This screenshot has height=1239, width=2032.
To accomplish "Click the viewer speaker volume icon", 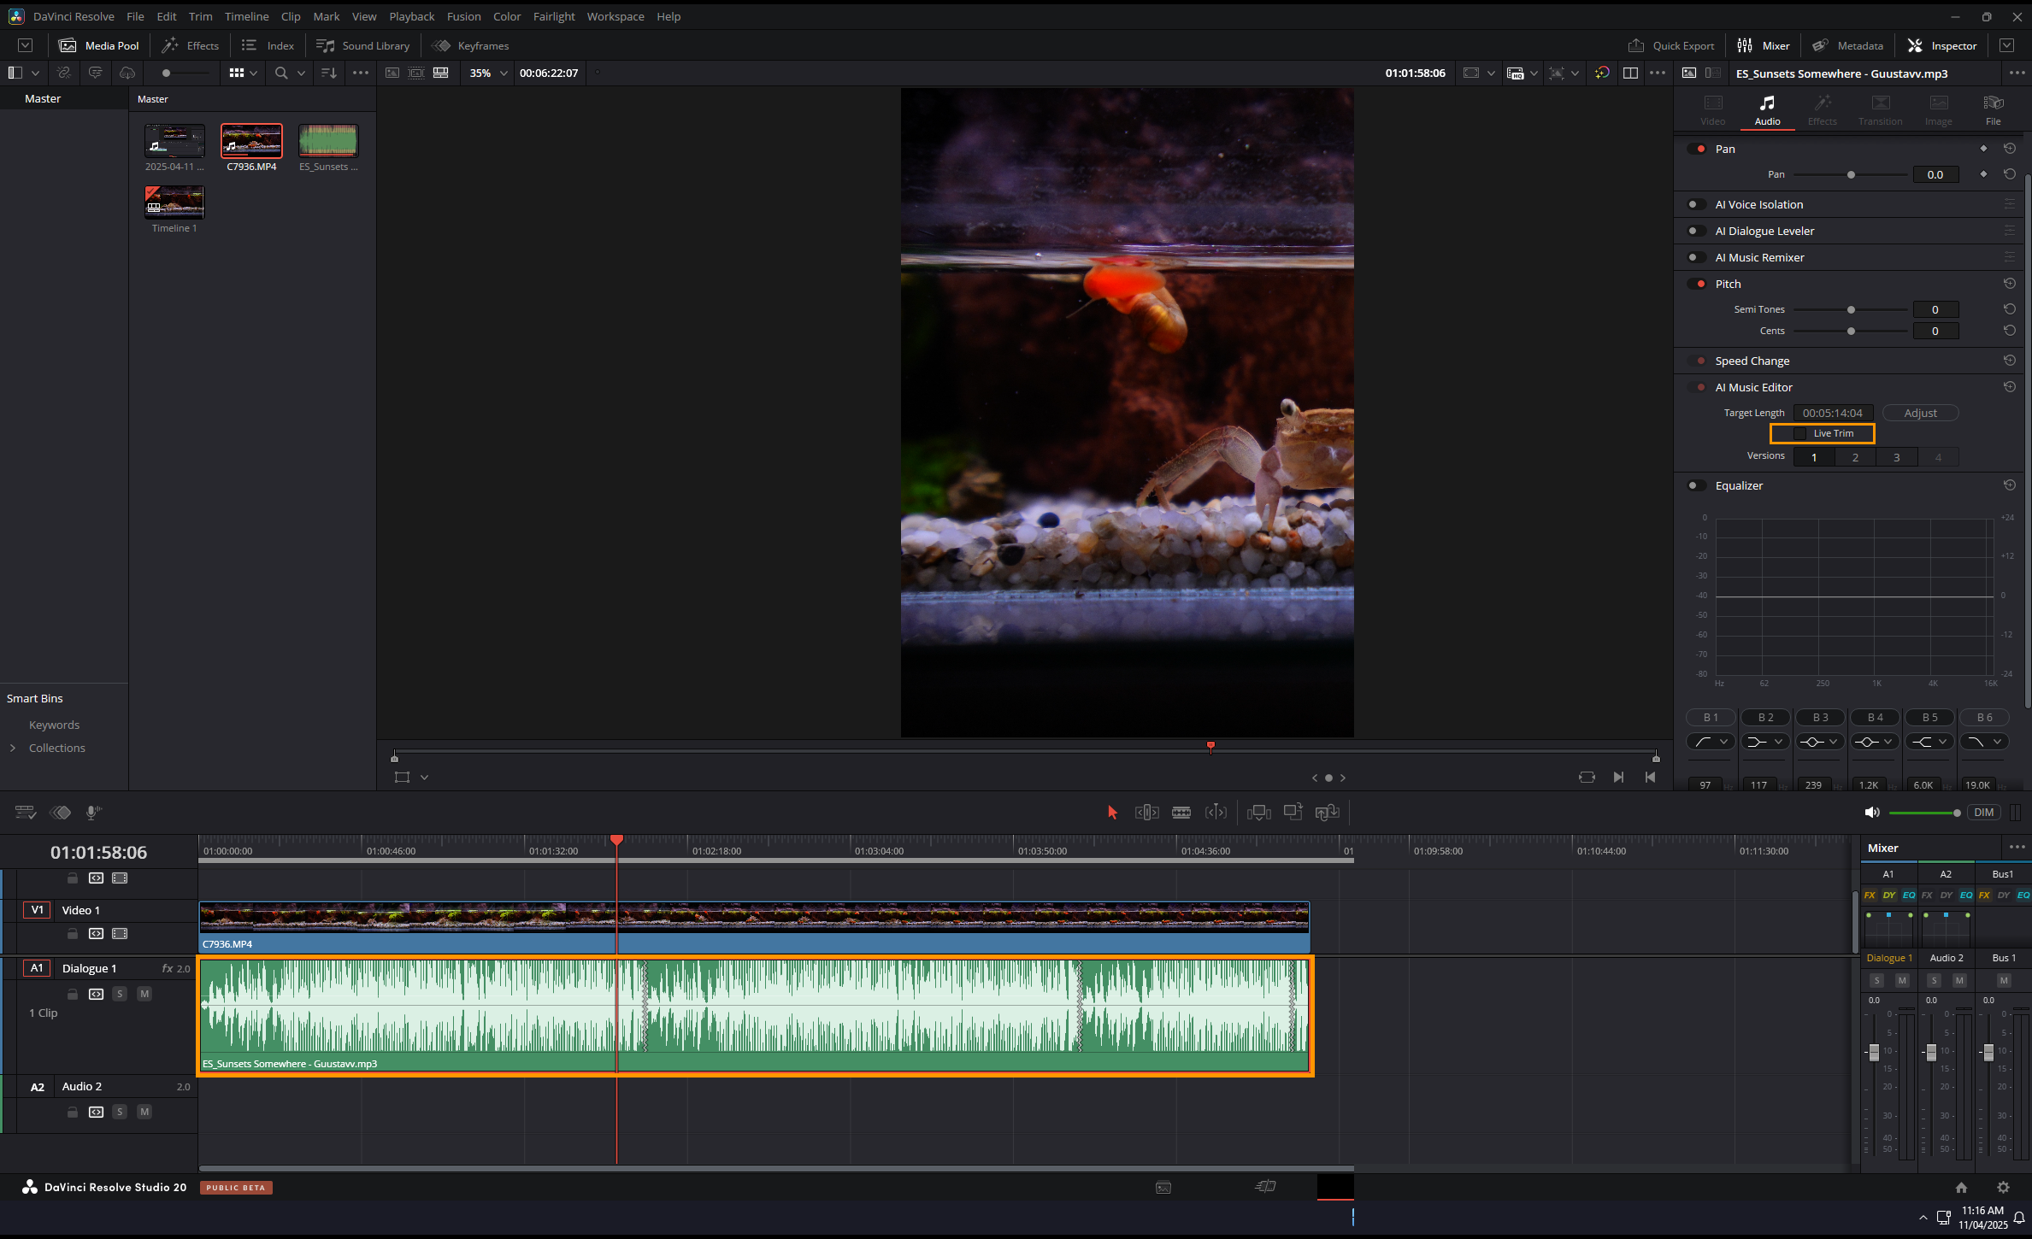I will (1872, 813).
